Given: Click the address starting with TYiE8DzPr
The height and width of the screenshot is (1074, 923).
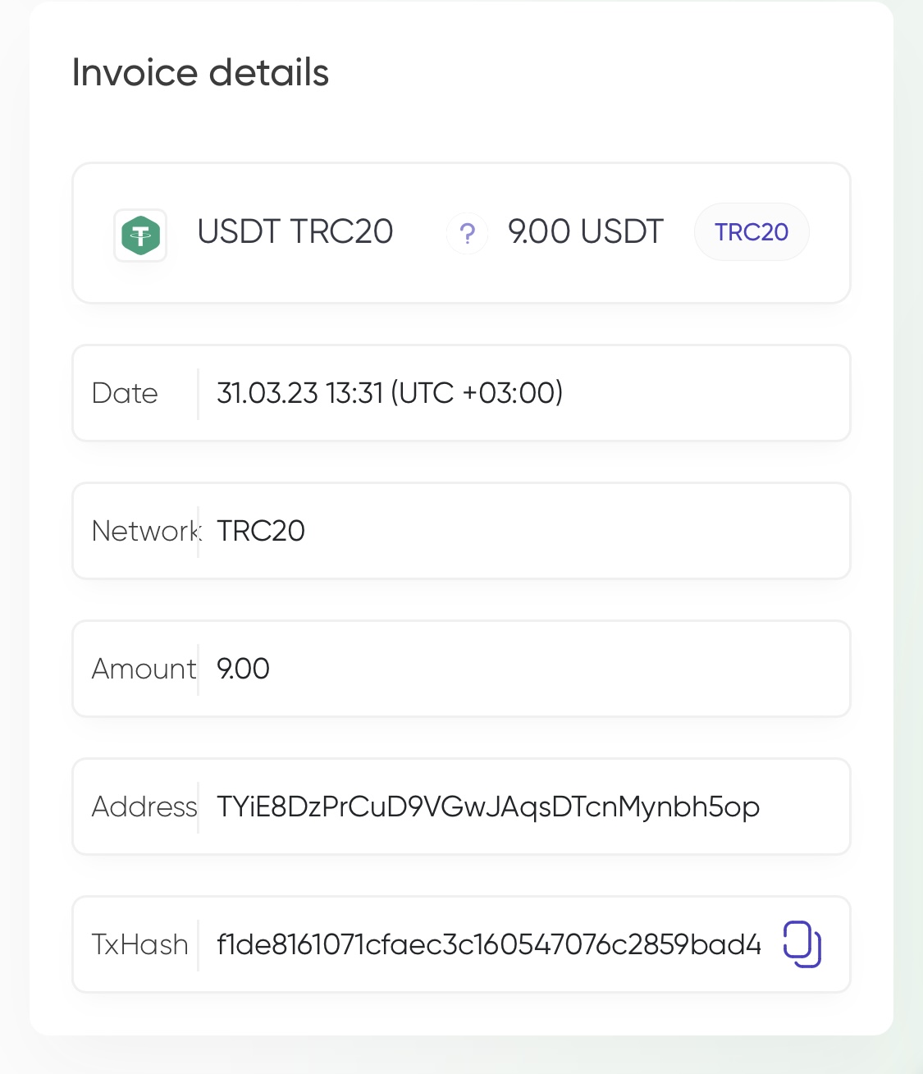Looking at the screenshot, I should pos(488,807).
